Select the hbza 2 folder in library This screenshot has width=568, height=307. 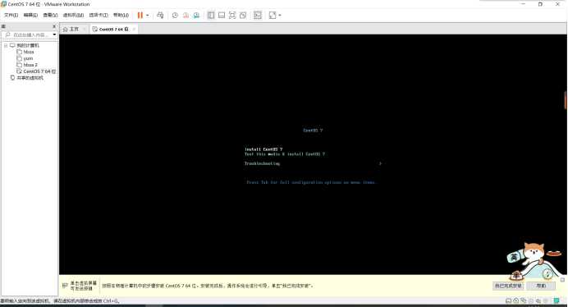30,65
